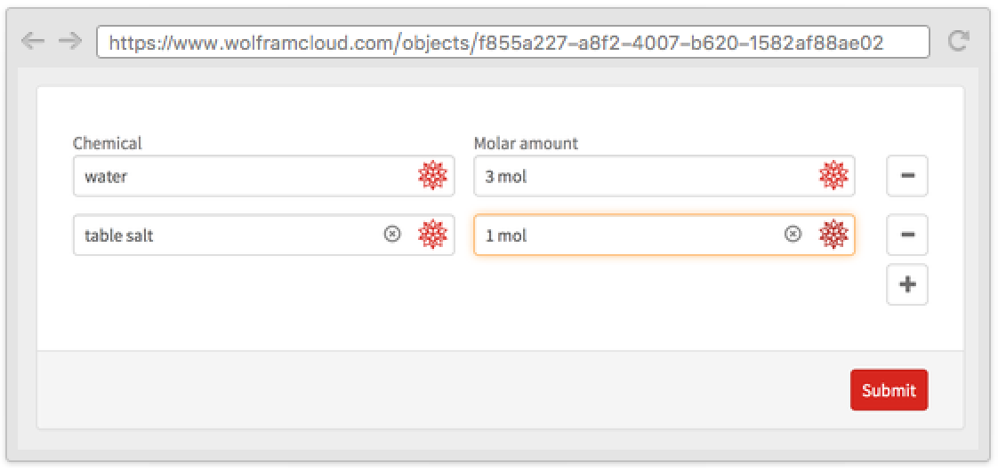Click the Wolfram spikey icon in table salt field
This screenshot has width=998, height=471.
point(432,235)
